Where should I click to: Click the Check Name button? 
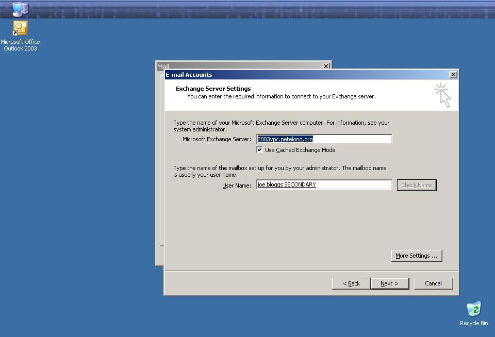(x=417, y=185)
